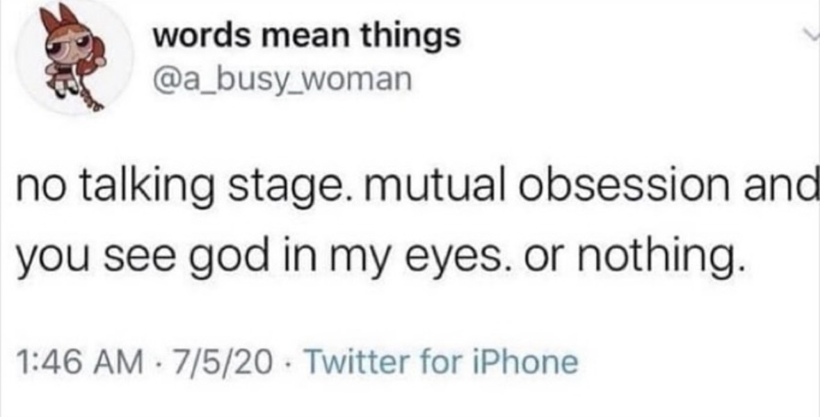Screen dimensions: 820x417
Task: Open the 'words mean things' profile name
Action: click(x=307, y=37)
